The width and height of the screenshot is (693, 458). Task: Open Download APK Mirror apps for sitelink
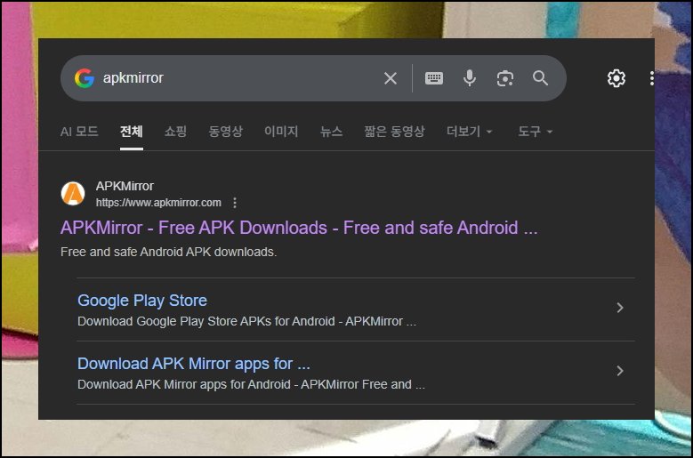(x=194, y=364)
